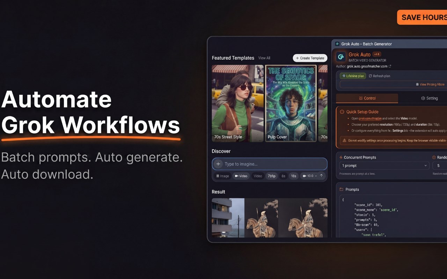
Task: Open the first horse rider result thumbnail
Action: click(262, 218)
